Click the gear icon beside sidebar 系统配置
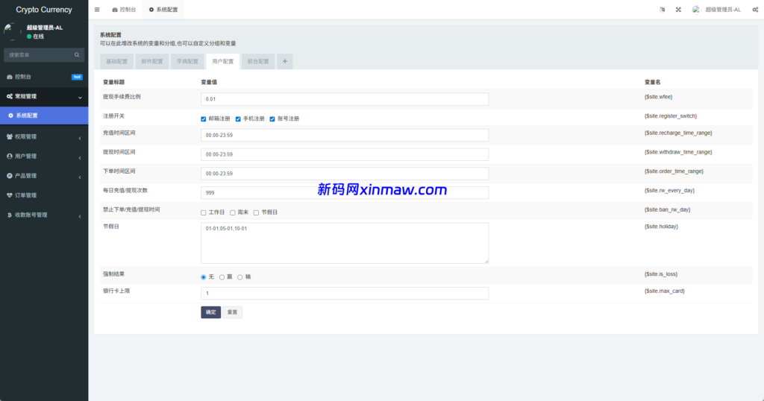764x401 pixels. pos(10,116)
